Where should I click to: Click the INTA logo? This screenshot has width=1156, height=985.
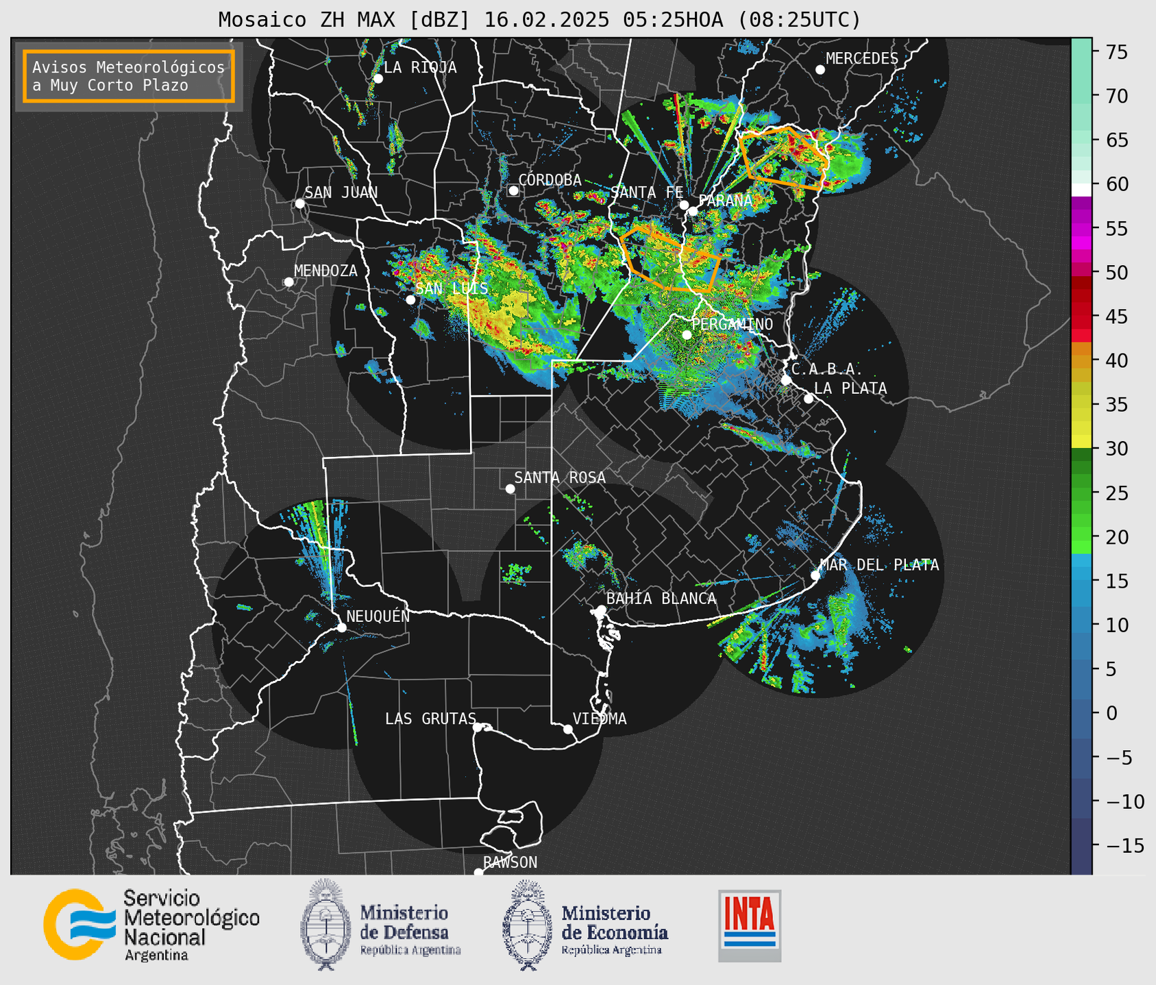tap(750, 925)
